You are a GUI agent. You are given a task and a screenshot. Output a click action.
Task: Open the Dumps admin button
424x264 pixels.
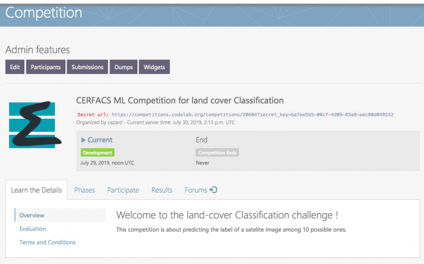[124, 67]
